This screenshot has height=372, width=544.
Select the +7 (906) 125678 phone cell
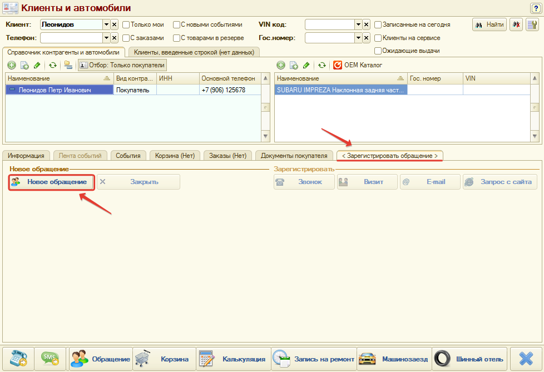pyautogui.click(x=230, y=90)
